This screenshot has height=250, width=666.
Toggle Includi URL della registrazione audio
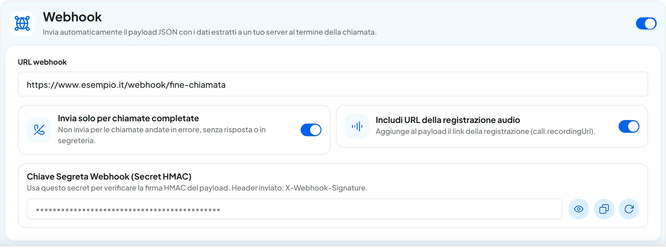click(629, 126)
